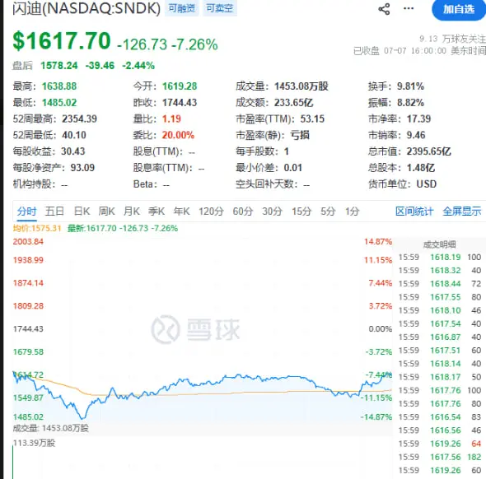Click the 均价:1575.31 label above chart
Image resolution: width=486 pixels, height=479 pixels.
tap(37, 229)
